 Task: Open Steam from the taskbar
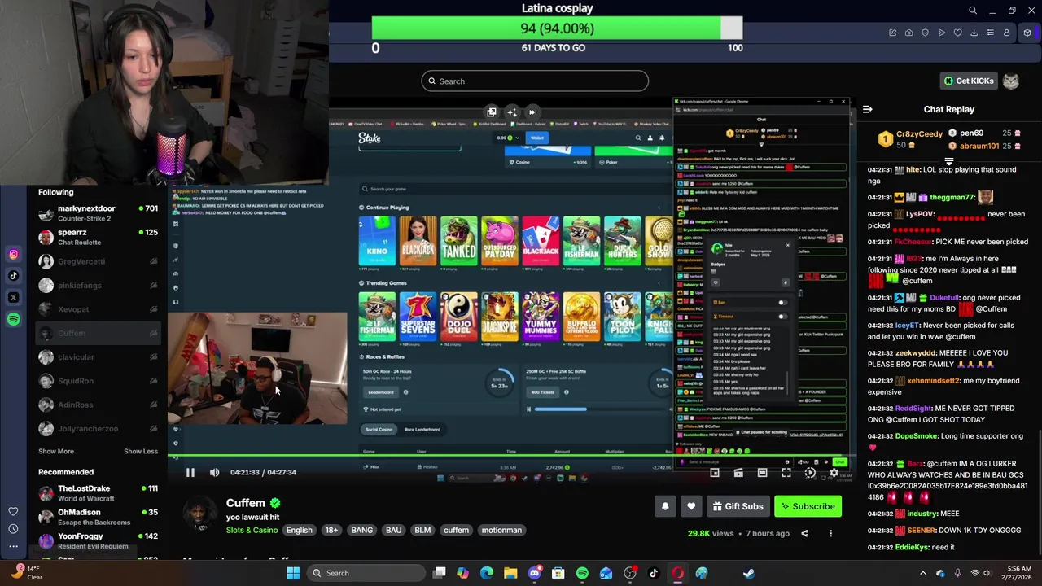tap(749, 573)
